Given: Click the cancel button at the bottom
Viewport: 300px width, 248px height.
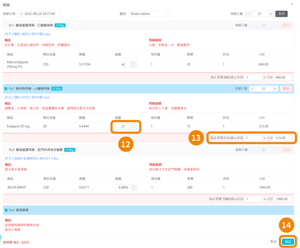Looking at the screenshot, I should point(273,241).
